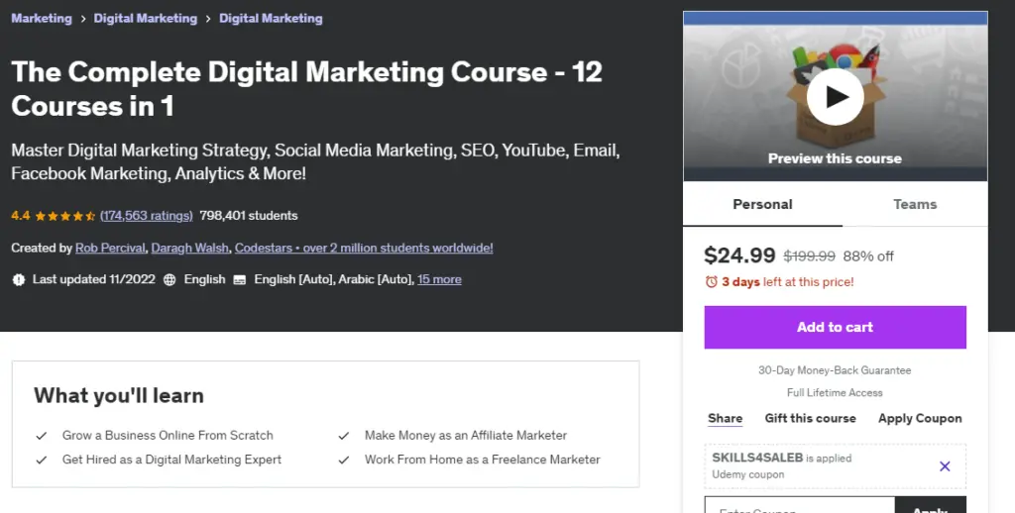
Task: Click the checkmark beside Get Hired as a Digital
Action: [x=42, y=460]
